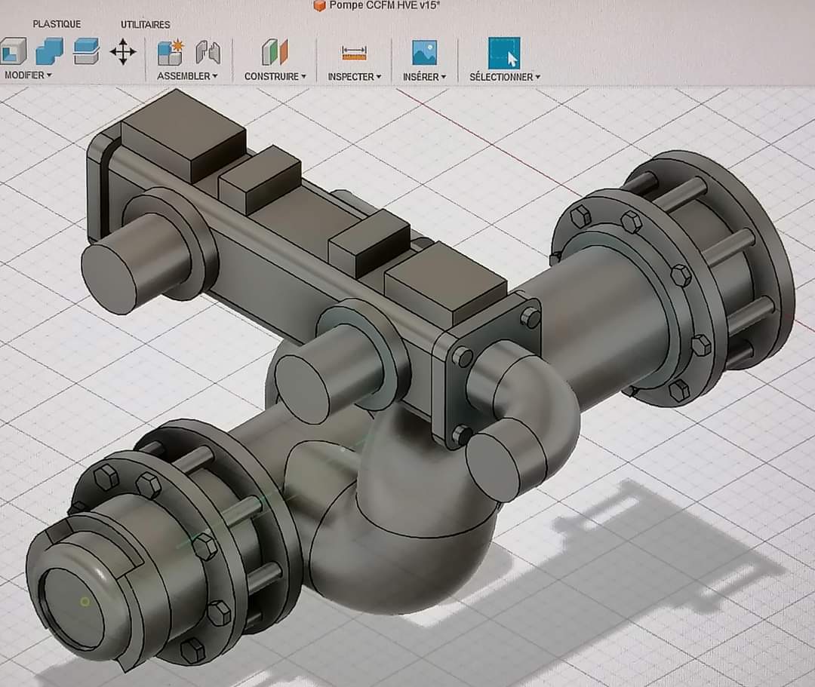Open the ASSEMBLER dropdown menu

coord(187,76)
